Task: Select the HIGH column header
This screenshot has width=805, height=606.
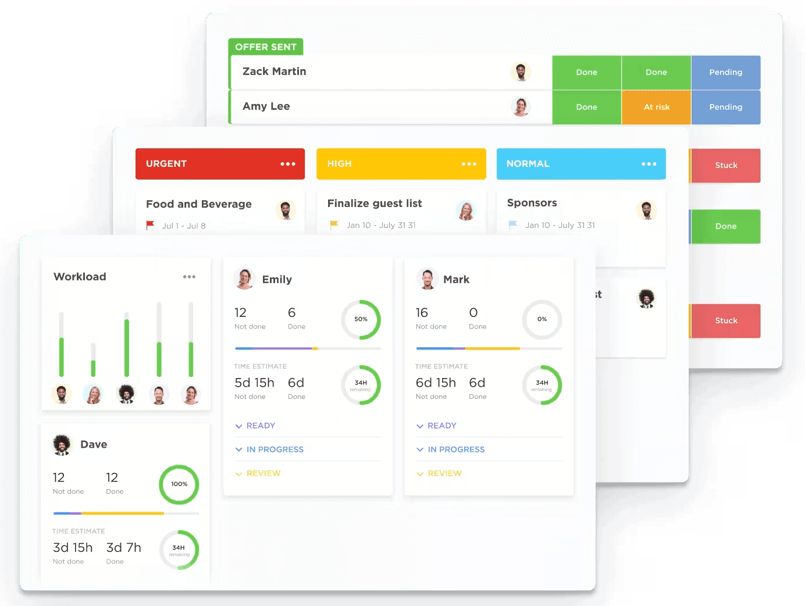Action: pyautogui.click(x=401, y=164)
